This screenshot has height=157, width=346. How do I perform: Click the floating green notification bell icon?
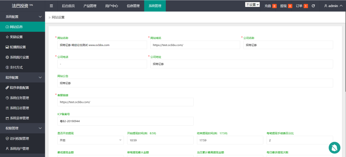pyautogui.click(x=335, y=148)
